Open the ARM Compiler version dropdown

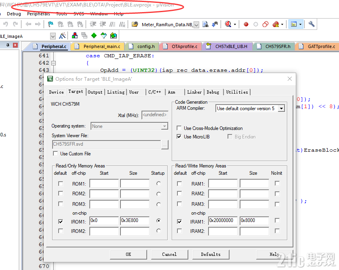(281, 108)
